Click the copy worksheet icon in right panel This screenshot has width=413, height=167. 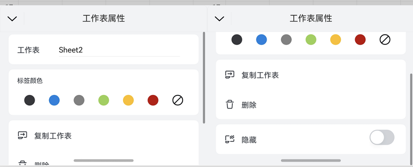click(x=230, y=75)
